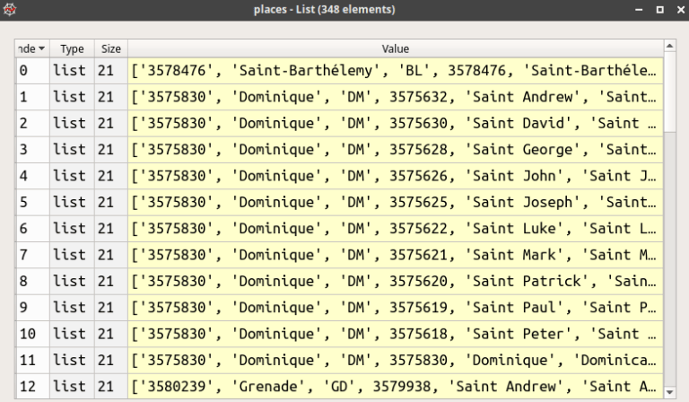Click index cell 9
The image size is (689, 402).
32,308
